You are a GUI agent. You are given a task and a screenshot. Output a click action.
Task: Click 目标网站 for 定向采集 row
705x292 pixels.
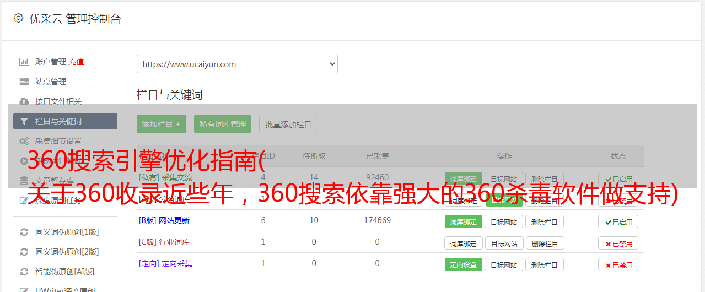click(x=504, y=264)
